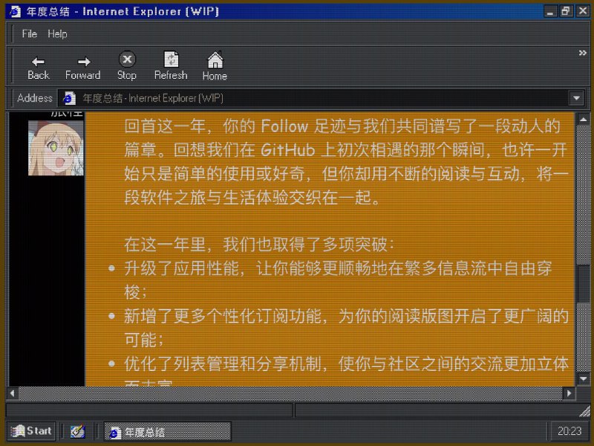Open the Help menu
The height and width of the screenshot is (446, 594).
[x=57, y=33]
